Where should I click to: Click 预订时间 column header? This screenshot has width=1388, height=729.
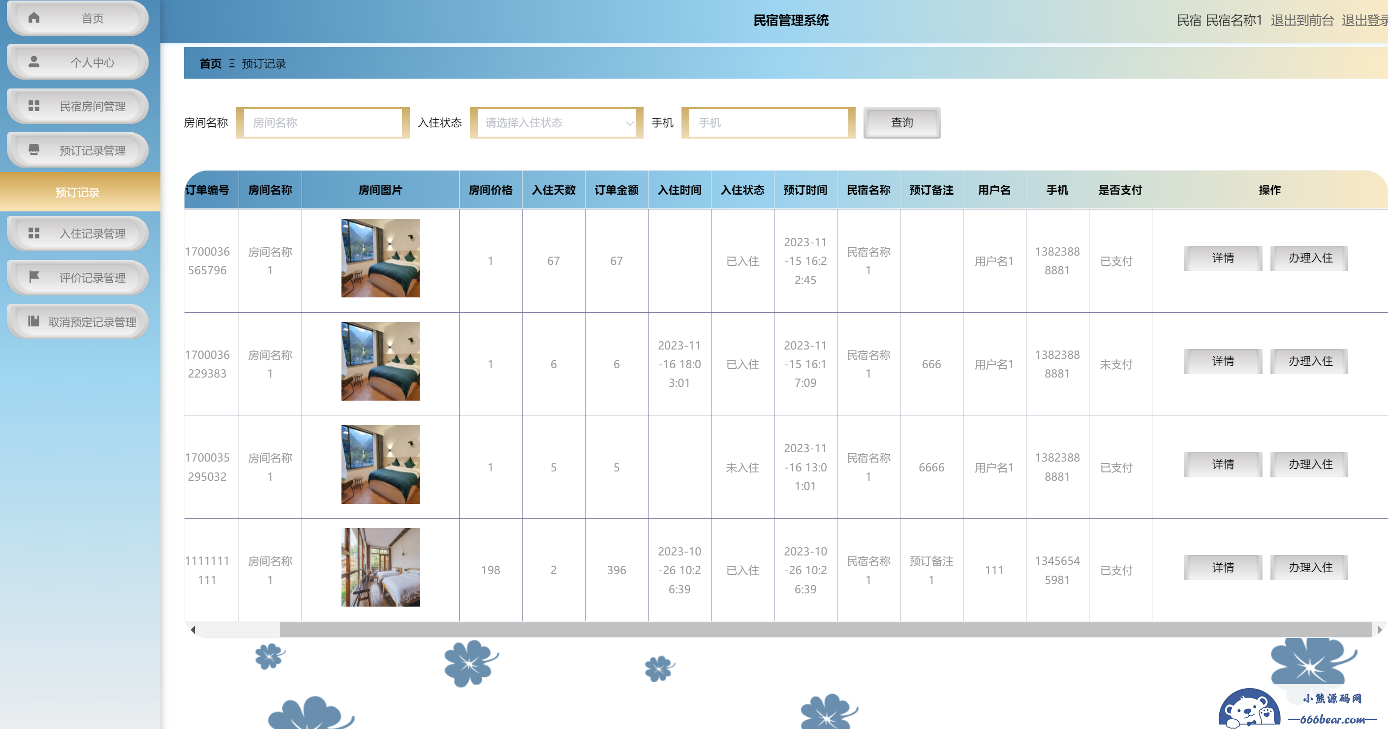pyautogui.click(x=805, y=190)
